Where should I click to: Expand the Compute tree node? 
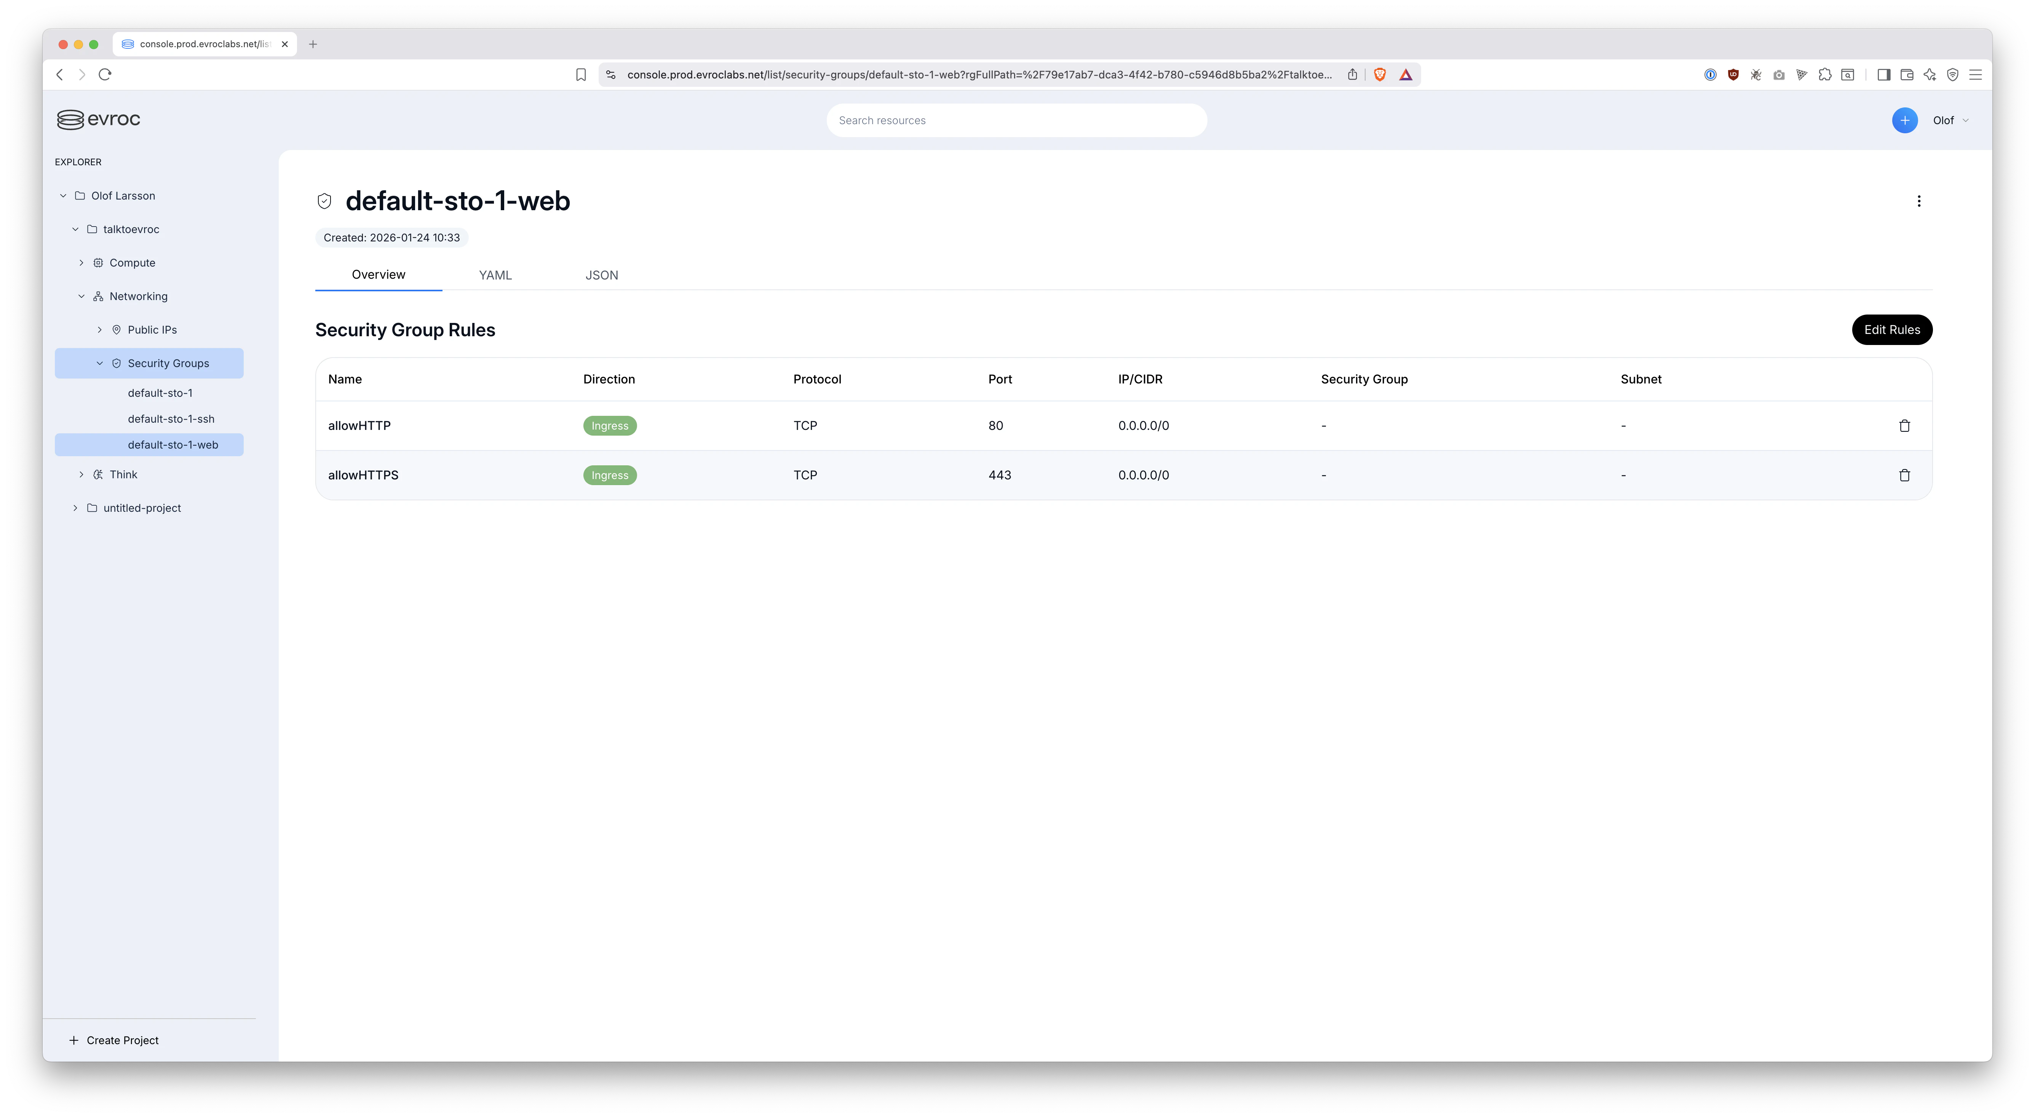tap(81, 263)
